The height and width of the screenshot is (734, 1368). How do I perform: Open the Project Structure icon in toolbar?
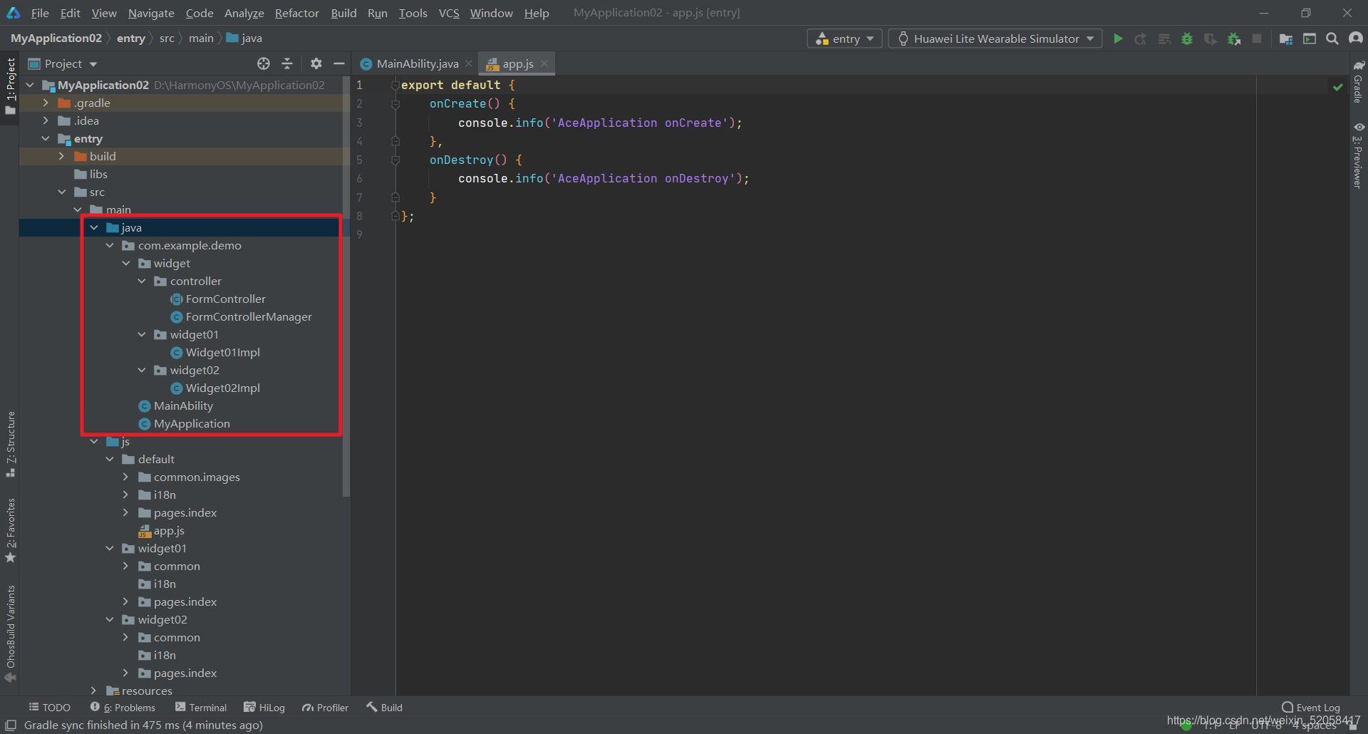1286,38
